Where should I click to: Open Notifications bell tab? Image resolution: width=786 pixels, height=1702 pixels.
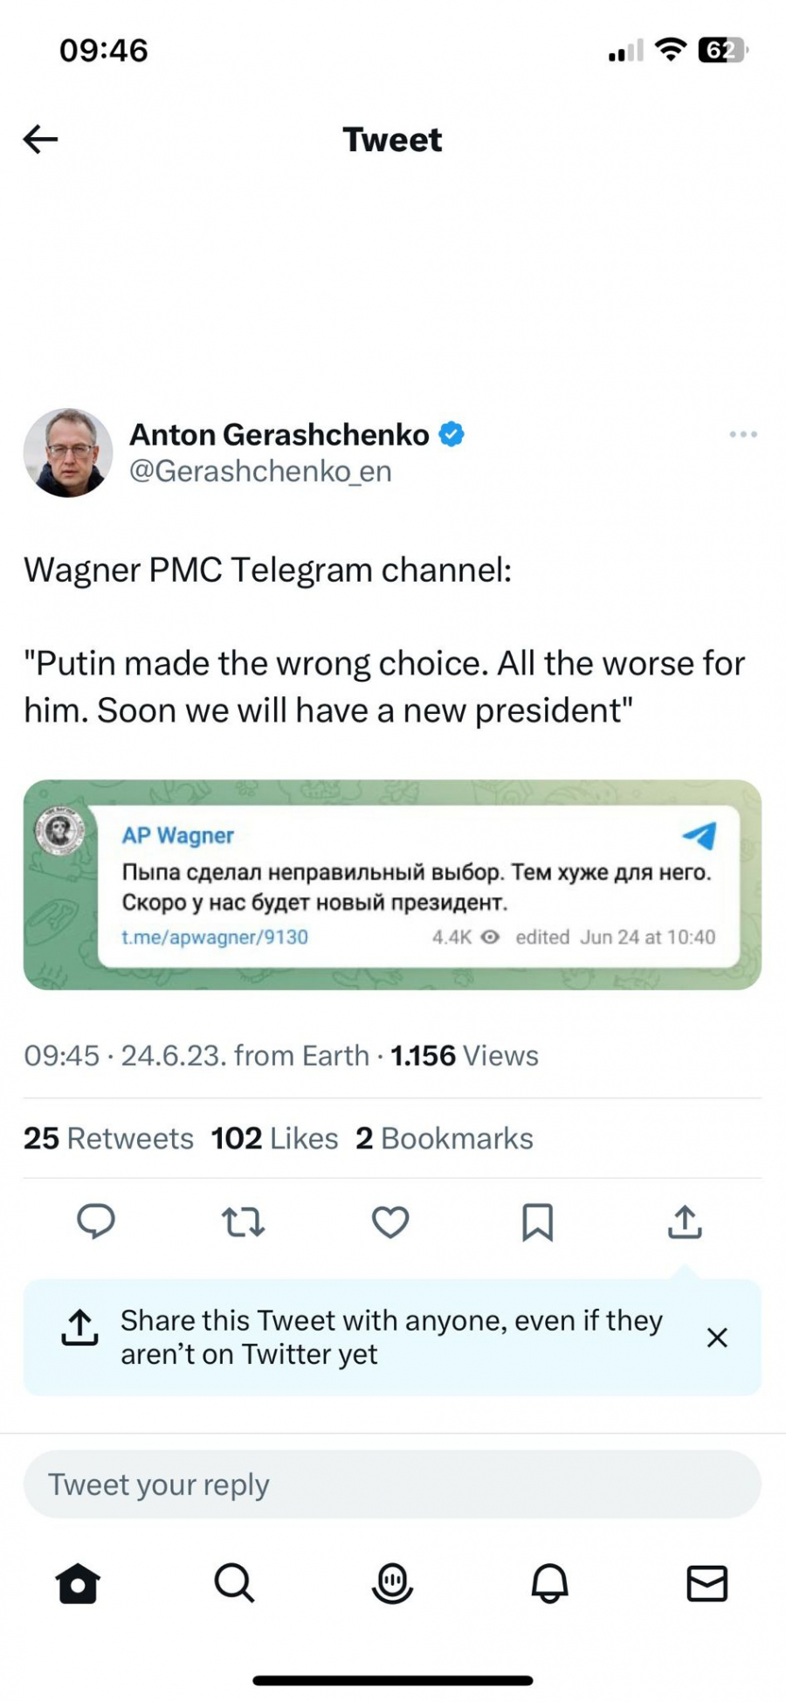click(549, 1582)
